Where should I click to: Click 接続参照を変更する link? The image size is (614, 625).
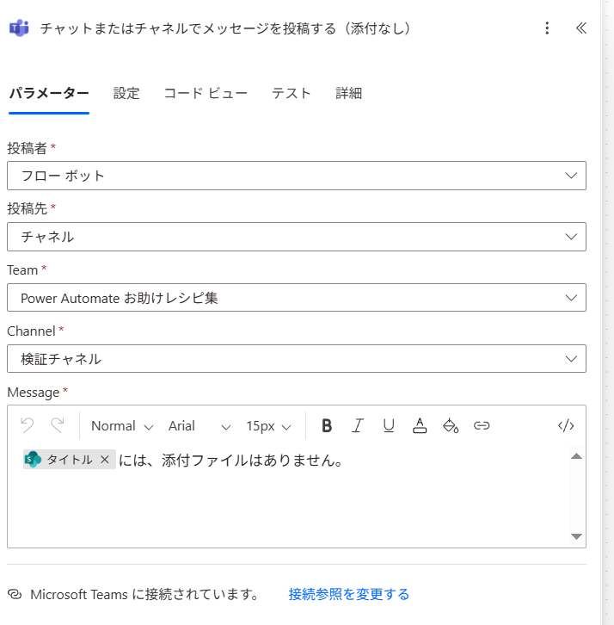click(x=349, y=594)
